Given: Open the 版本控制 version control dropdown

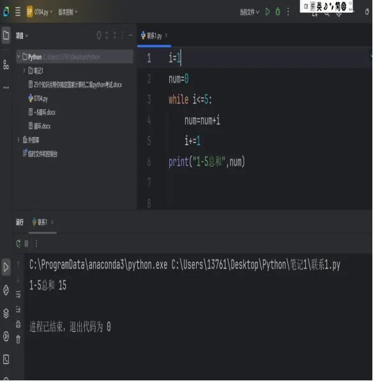Looking at the screenshot, I should coord(68,12).
